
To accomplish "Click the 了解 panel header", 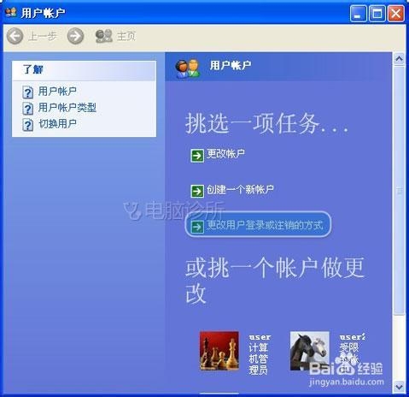I will point(84,70).
